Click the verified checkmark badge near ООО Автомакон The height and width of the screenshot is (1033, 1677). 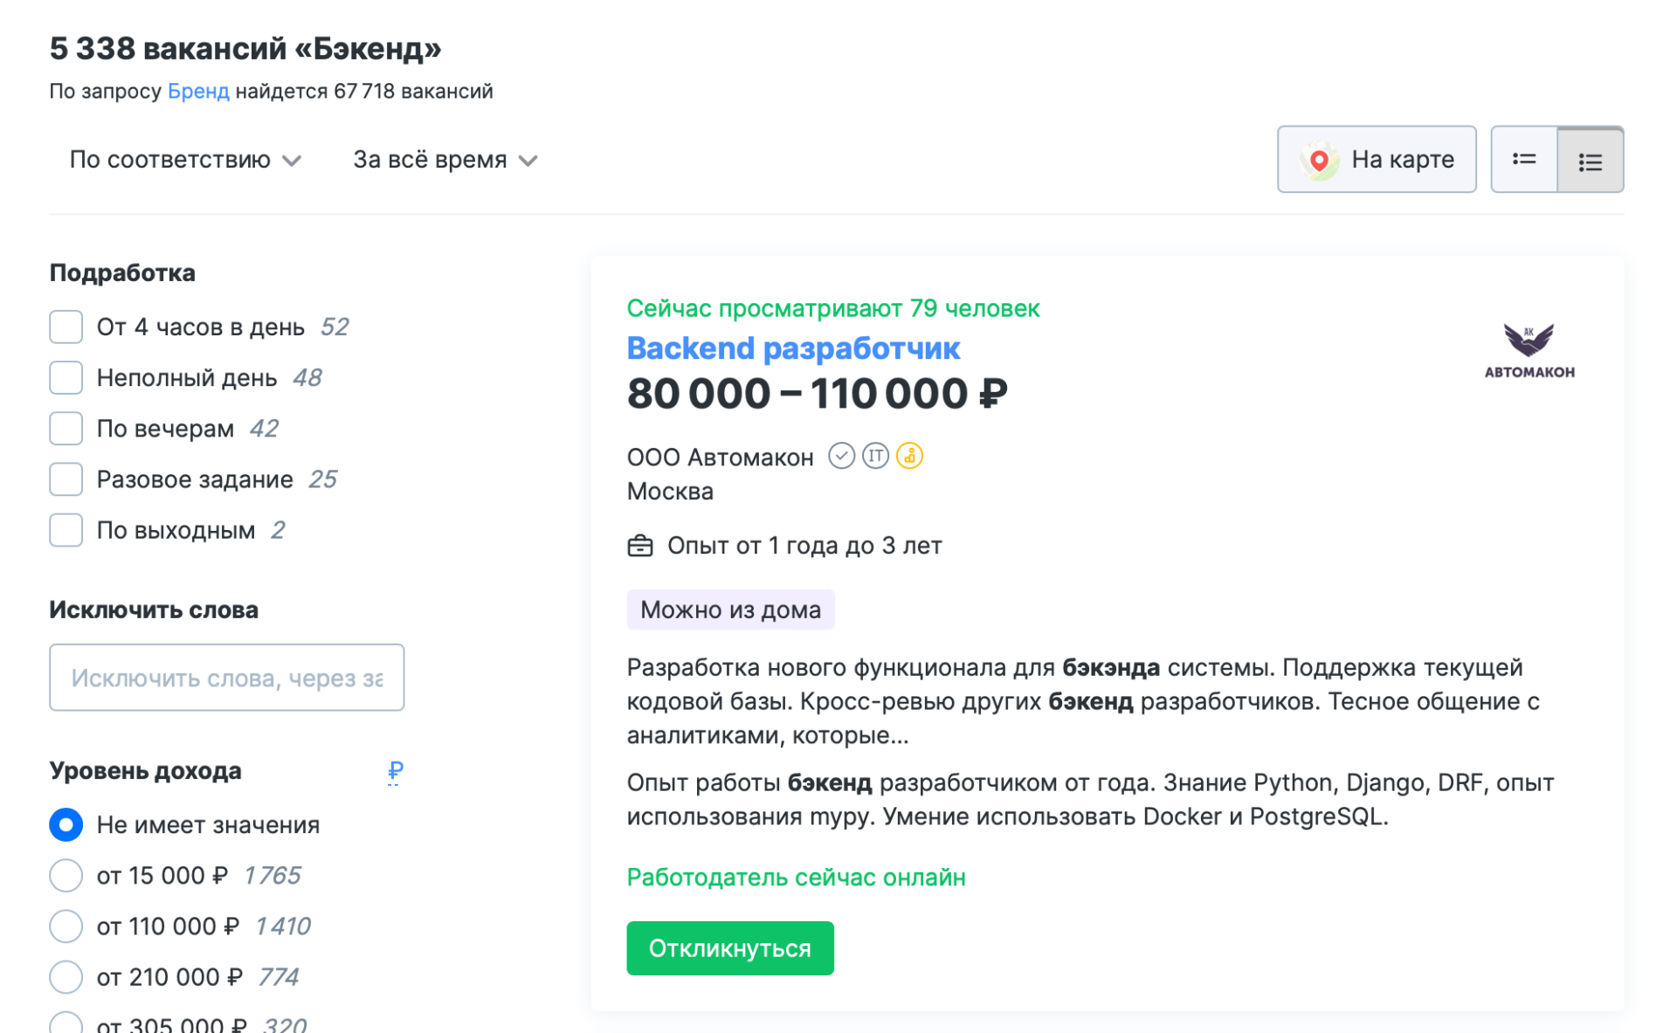point(841,455)
